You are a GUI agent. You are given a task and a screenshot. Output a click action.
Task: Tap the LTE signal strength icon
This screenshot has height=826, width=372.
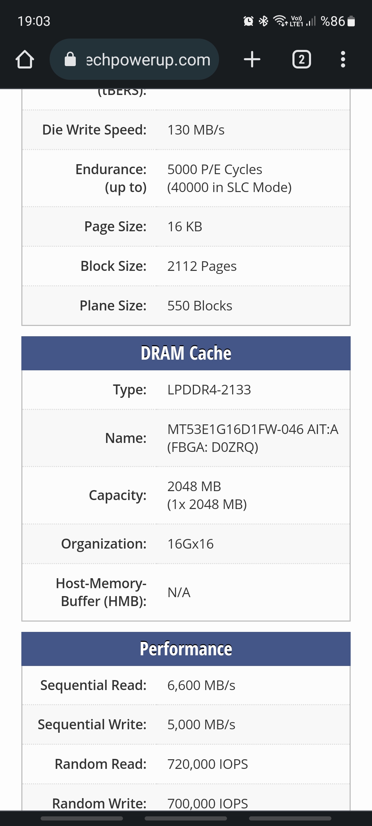[x=311, y=21]
